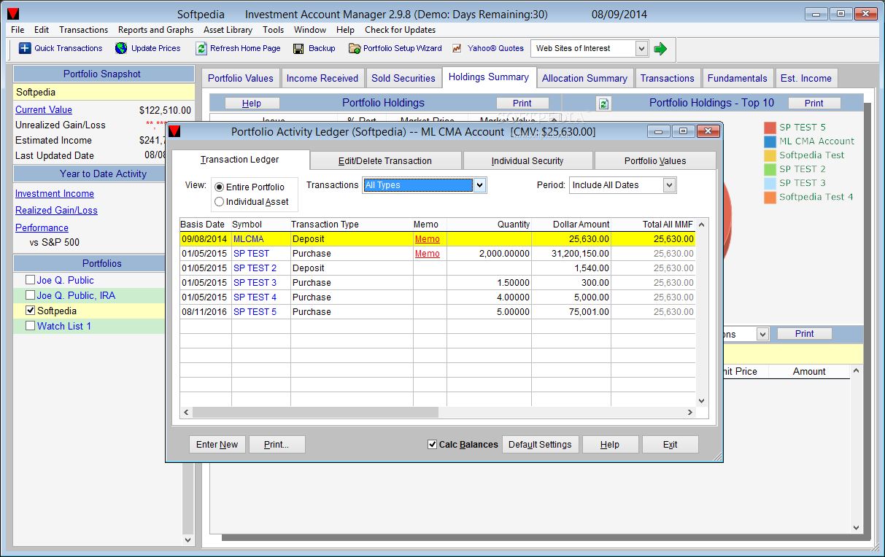Viewport: 885px width, 557px height.
Task: Click the ledger horizontal scrollbar thumb
Action: click(315, 413)
